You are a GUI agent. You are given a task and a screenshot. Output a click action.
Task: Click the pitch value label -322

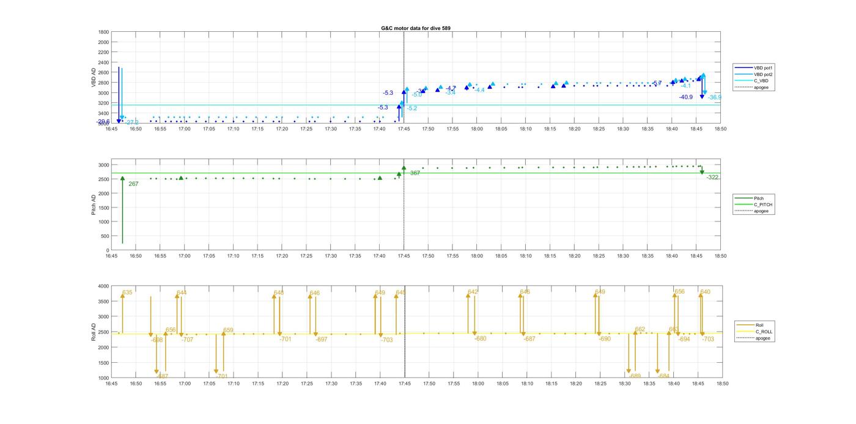(712, 177)
